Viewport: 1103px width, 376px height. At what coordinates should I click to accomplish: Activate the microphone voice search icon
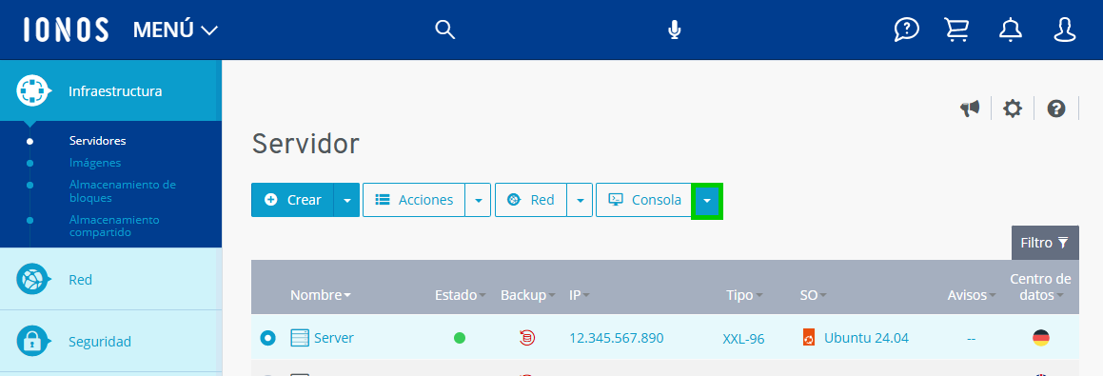pyautogui.click(x=674, y=30)
